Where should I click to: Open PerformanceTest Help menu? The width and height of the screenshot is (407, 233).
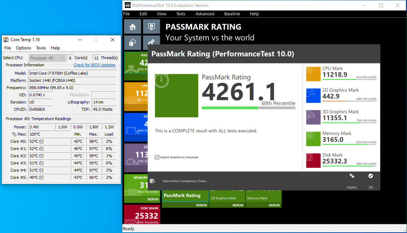point(254,14)
